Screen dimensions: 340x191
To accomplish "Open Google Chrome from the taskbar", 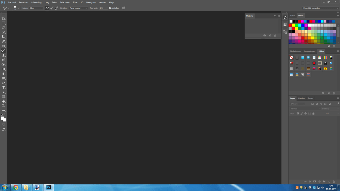I will coord(16,187).
